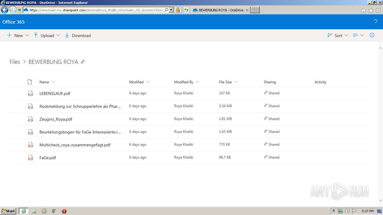Viewport: 383px width, 215px height.
Task: Open LEBENSLAUF.pdf
Action: tap(55, 93)
